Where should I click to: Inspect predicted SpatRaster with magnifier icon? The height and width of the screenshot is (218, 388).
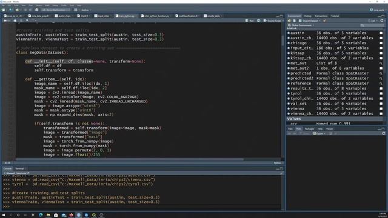pos(381,73)
